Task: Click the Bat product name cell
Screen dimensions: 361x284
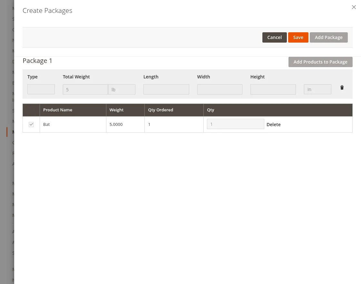Action: (73, 125)
